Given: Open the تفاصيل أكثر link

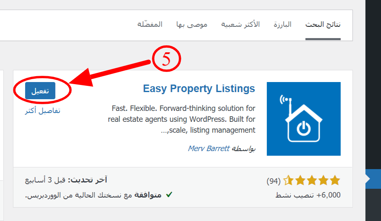Looking at the screenshot, I should click(43, 111).
